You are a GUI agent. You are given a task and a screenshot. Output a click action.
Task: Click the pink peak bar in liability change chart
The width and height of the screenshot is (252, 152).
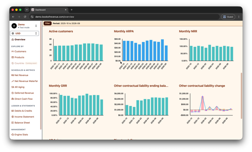pyautogui.click(x=202, y=103)
